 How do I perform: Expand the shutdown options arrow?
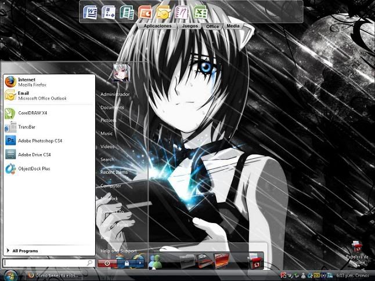[x=140, y=263]
